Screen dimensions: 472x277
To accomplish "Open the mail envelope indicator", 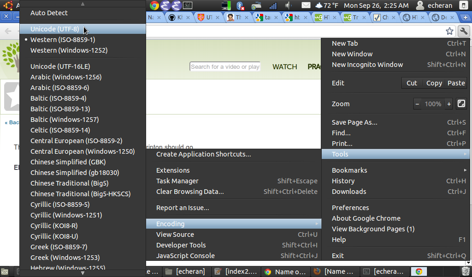I will pos(306,6).
